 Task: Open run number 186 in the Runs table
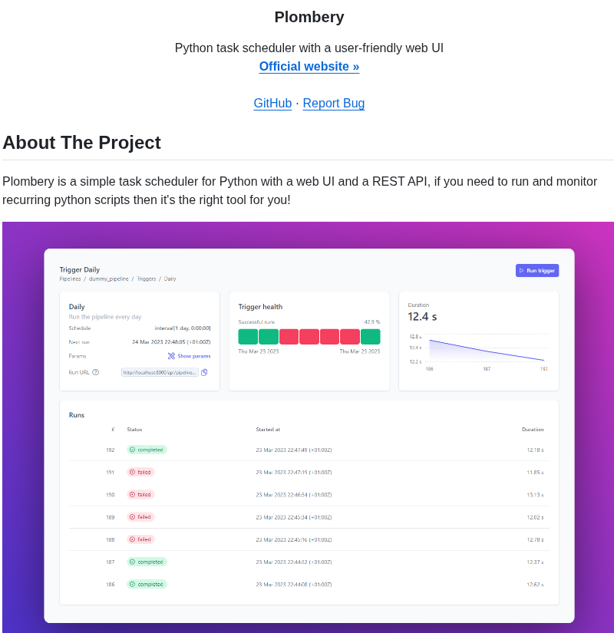(110, 585)
